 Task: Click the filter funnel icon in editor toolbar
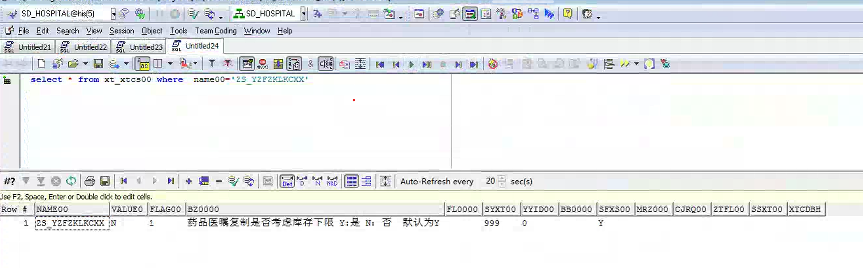click(x=212, y=64)
